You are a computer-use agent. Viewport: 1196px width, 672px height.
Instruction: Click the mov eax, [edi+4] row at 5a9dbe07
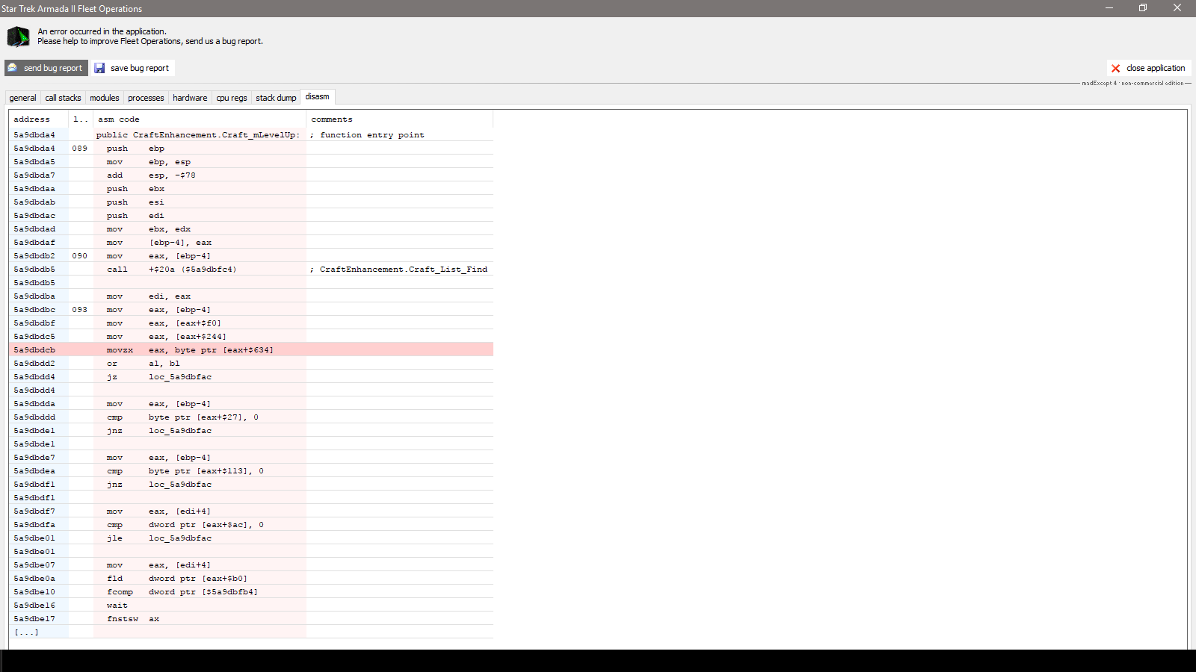tap(251, 565)
